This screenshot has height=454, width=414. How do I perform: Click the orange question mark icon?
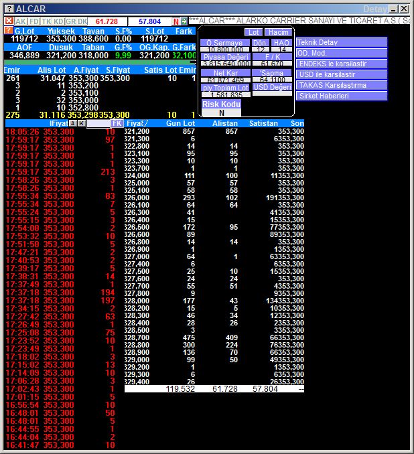[8, 31]
